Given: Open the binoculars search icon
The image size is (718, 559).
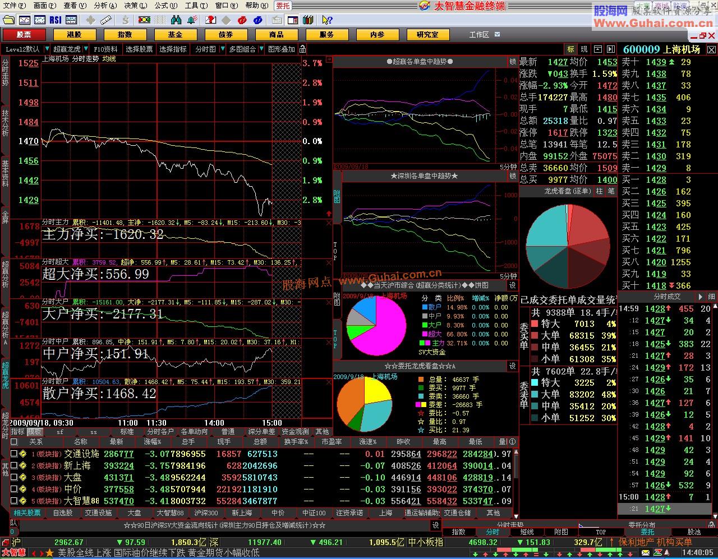Looking at the screenshot, I should point(176,20).
